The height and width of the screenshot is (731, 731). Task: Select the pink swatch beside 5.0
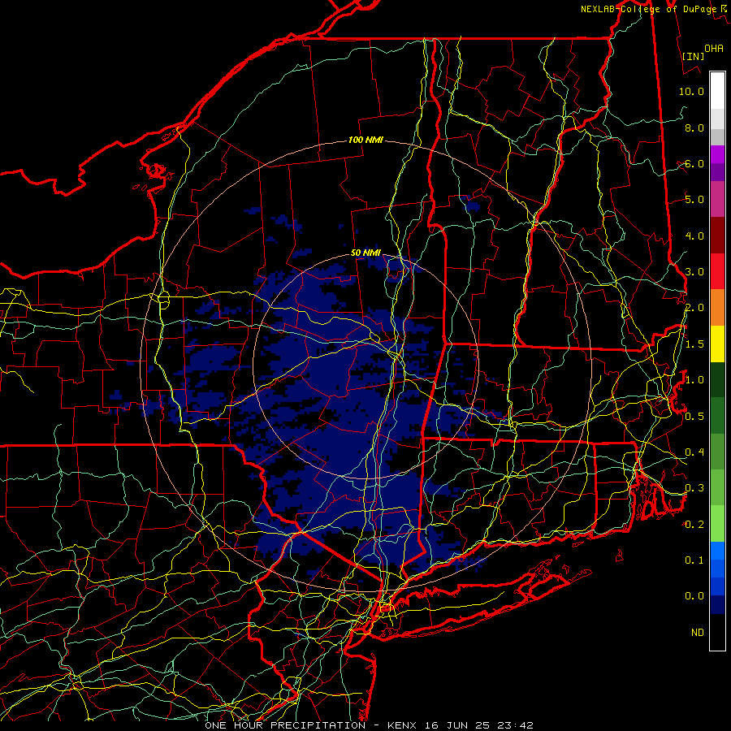[717, 199]
